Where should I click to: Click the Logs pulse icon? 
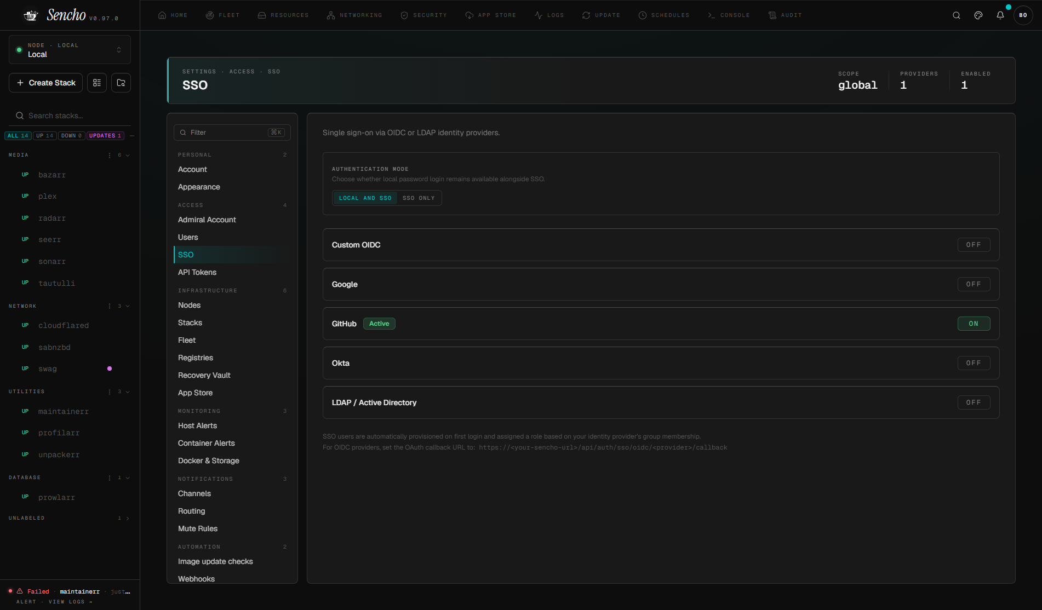(539, 15)
